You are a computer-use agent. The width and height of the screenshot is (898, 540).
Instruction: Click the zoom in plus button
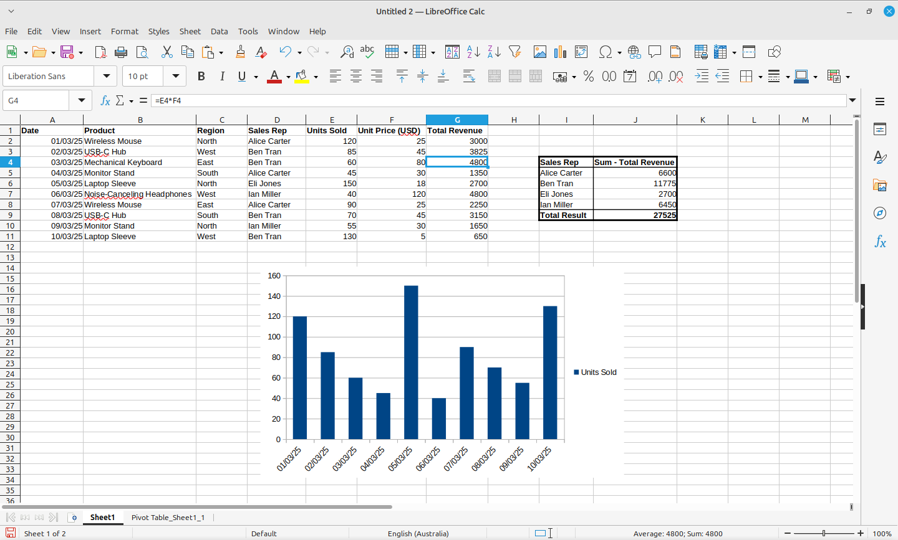coord(861,533)
